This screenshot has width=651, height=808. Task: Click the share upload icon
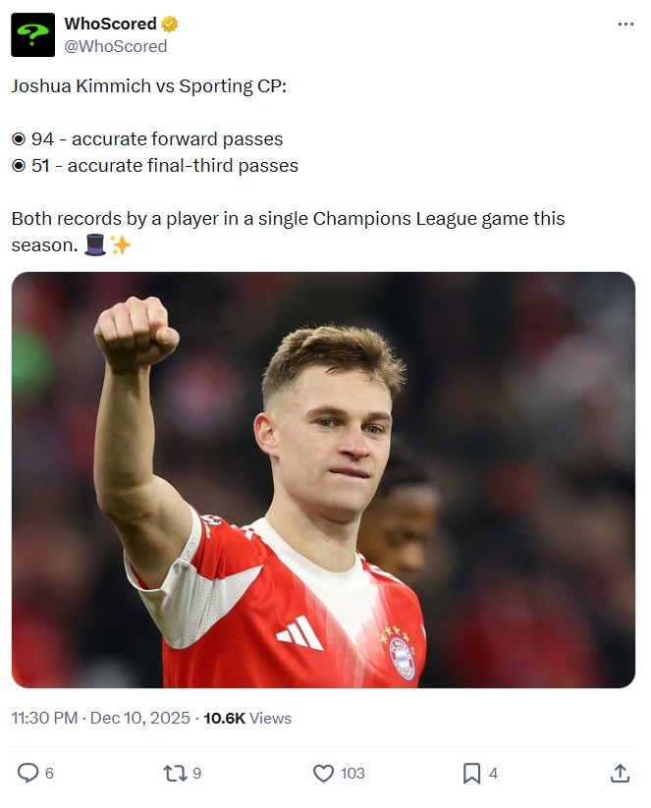[x=620, y=774]
